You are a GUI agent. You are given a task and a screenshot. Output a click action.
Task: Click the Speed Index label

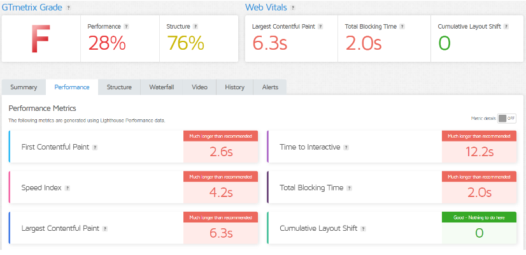point(41,188)
